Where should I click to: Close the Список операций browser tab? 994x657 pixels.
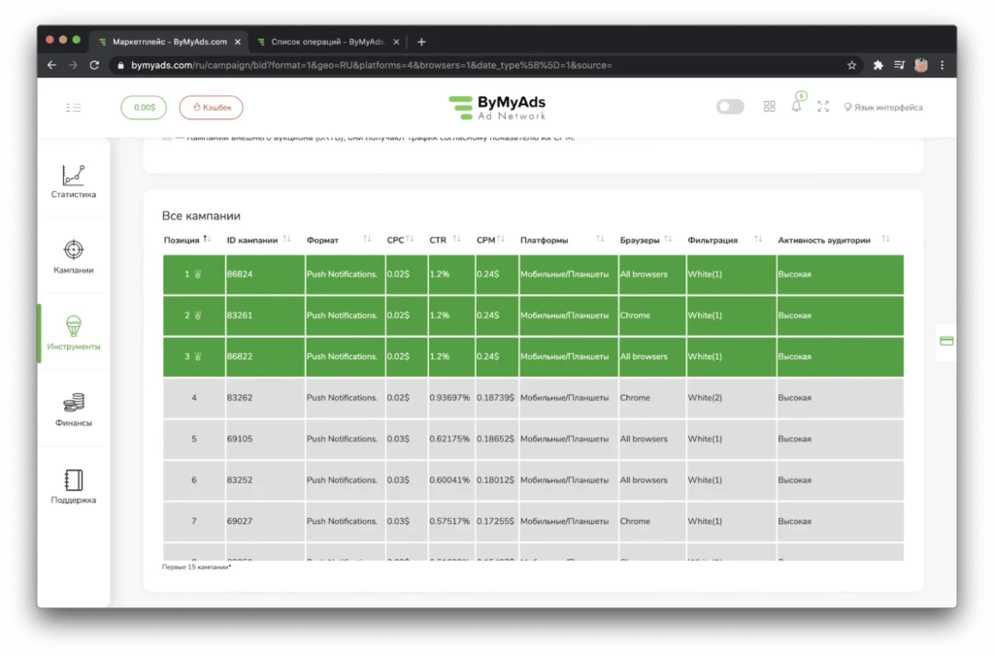(x=396, y=42)
